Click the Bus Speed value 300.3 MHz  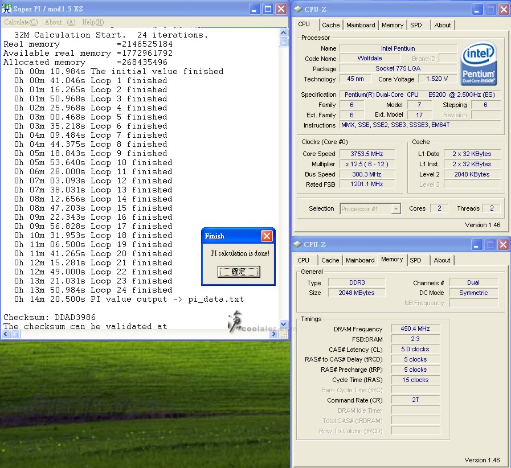[367, 174]
